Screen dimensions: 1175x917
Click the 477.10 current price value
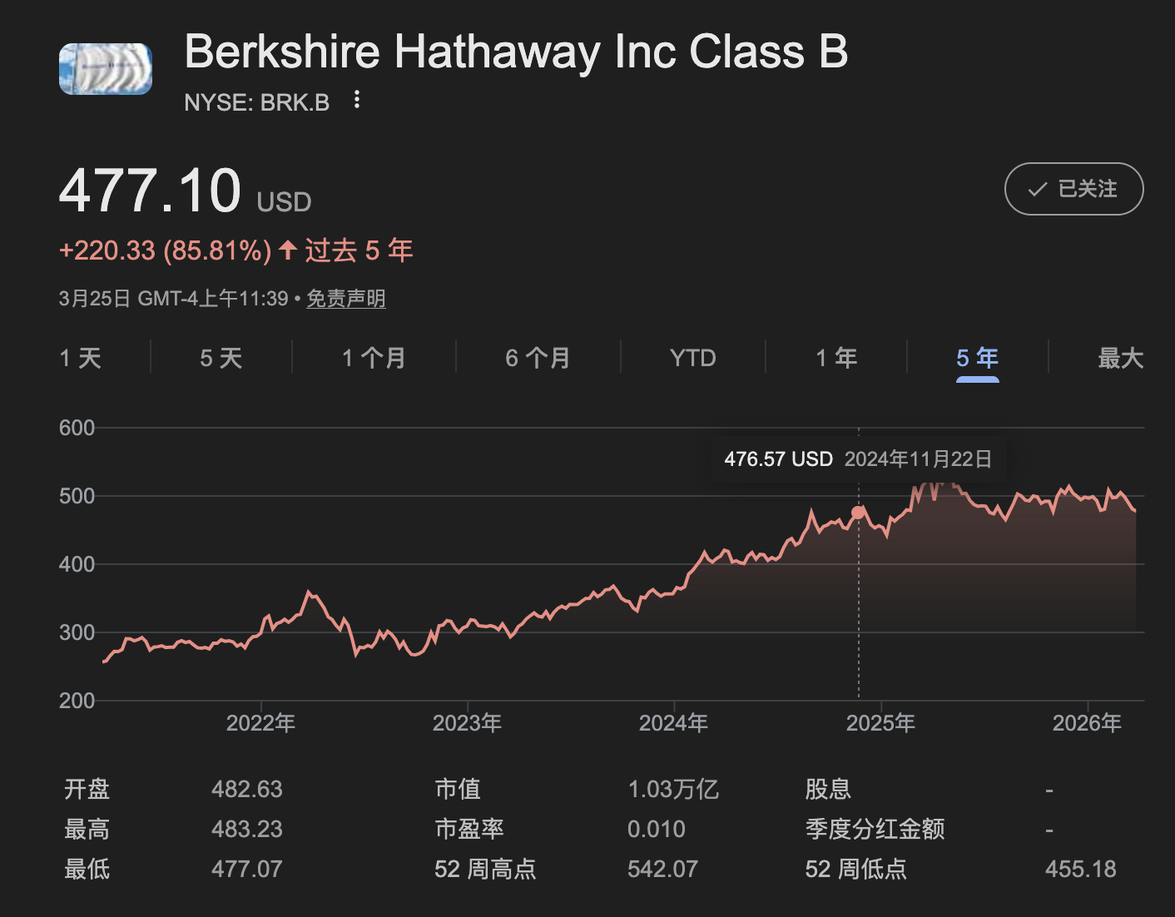pos(150,191)
